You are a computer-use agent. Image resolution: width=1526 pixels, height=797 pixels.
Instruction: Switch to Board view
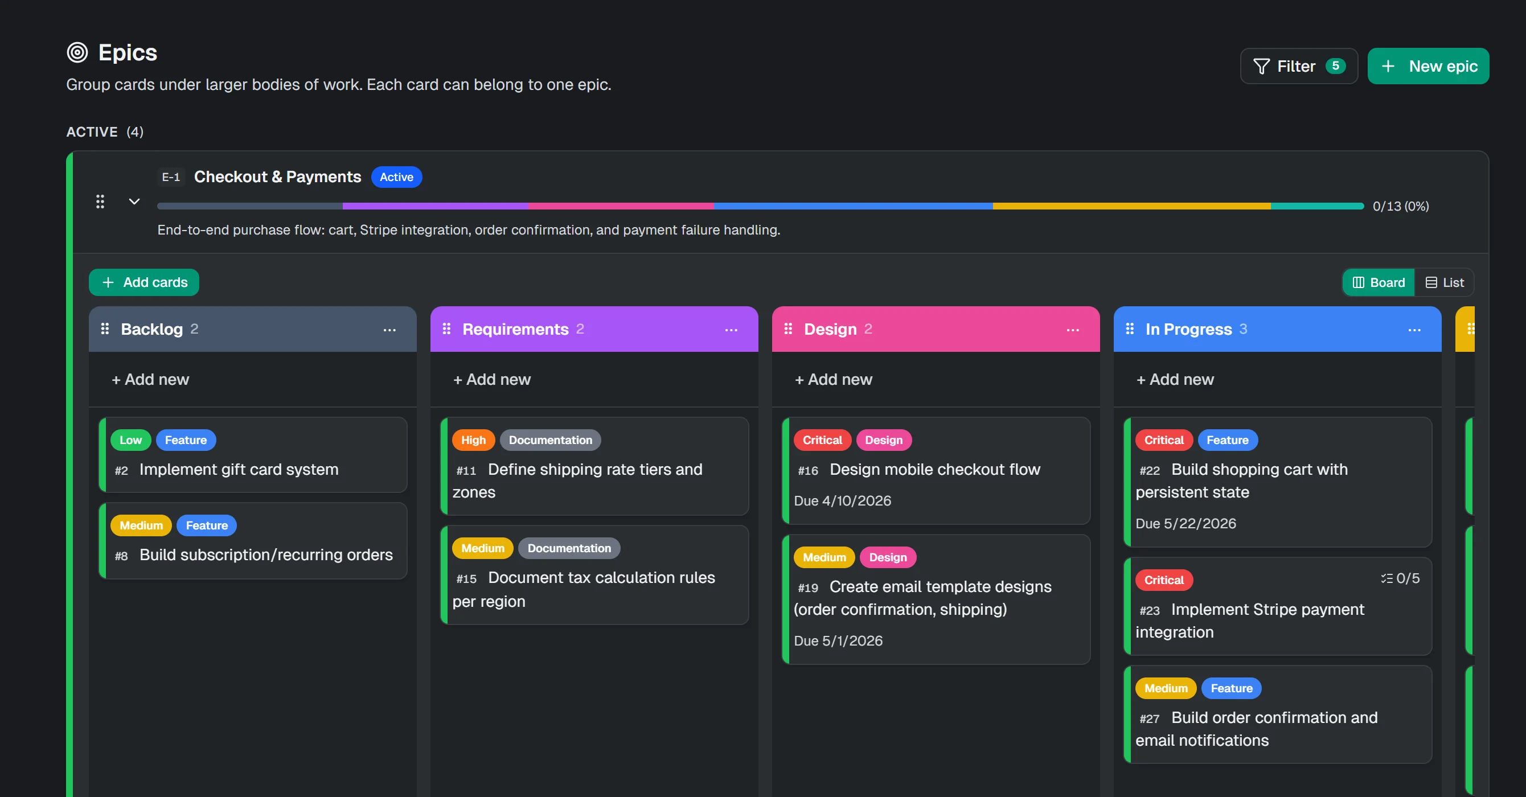point(1379,282)
